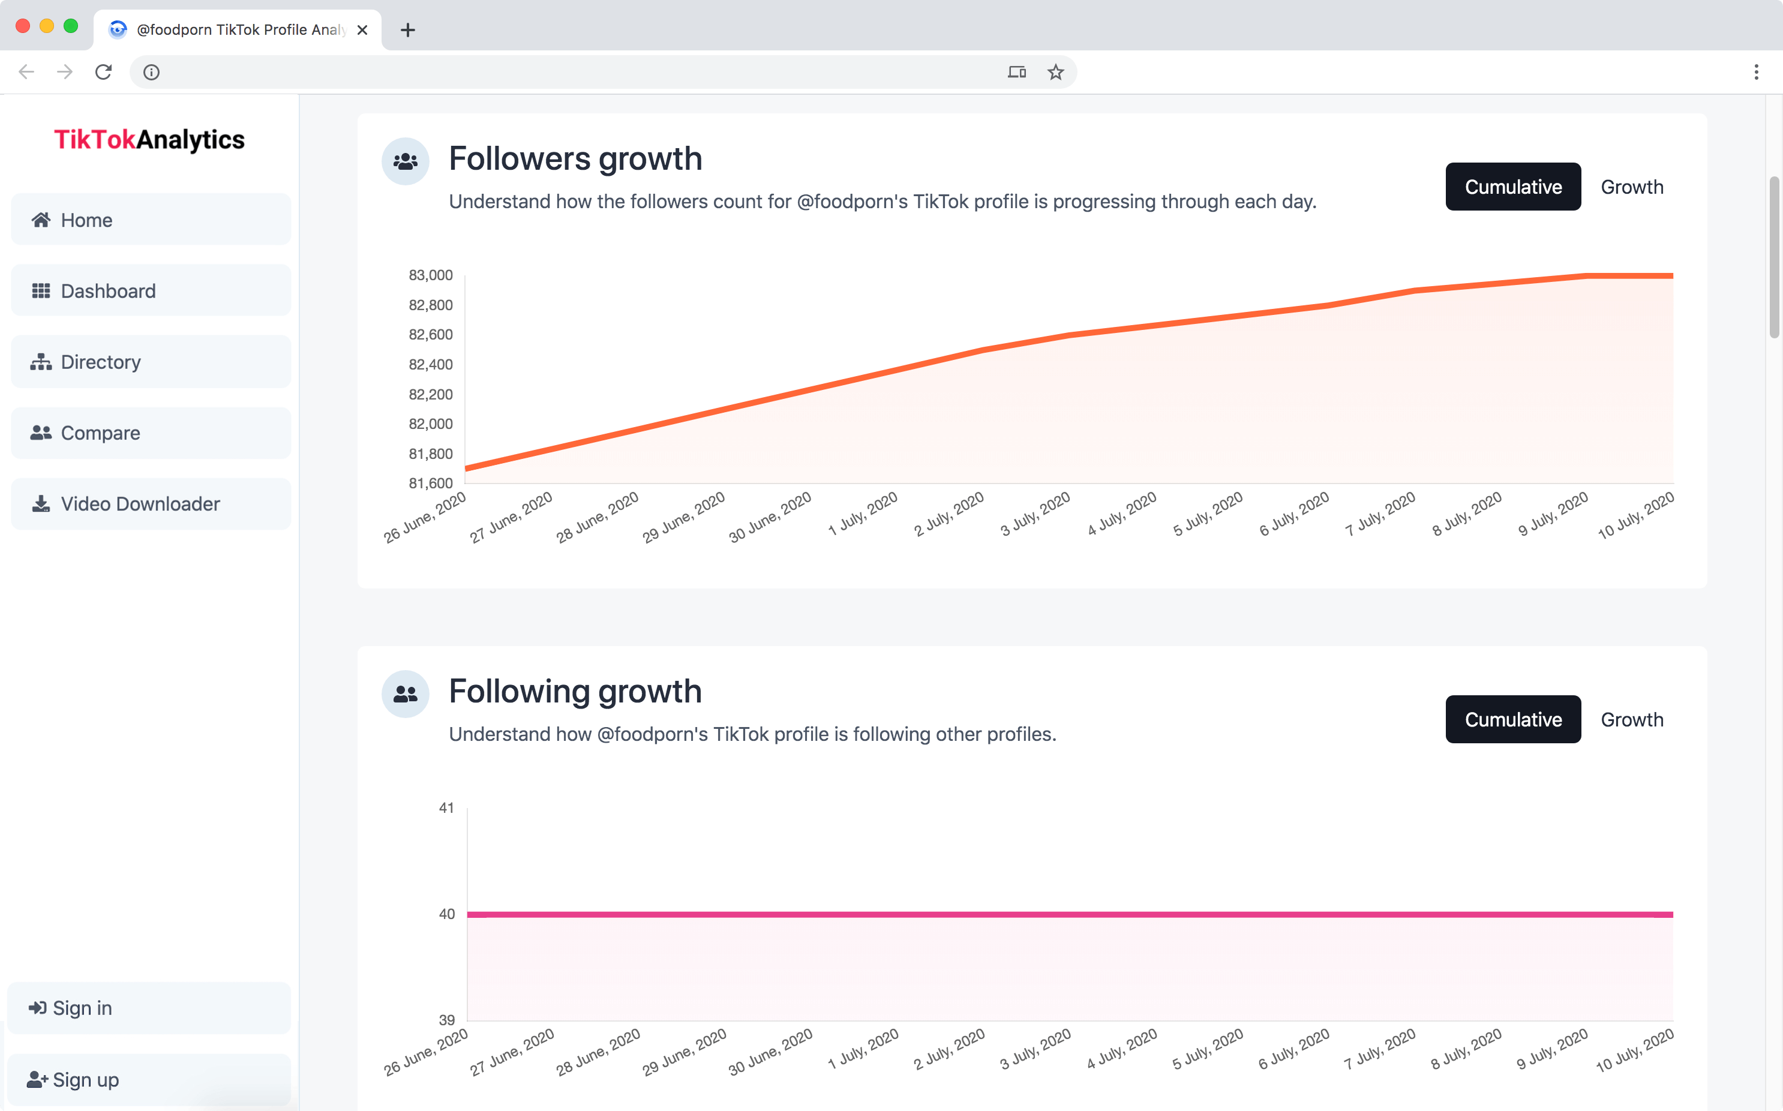Go to Dashboard in the sidebar
Viewport: 1783px width, 1111px height.
pos(151,291)
